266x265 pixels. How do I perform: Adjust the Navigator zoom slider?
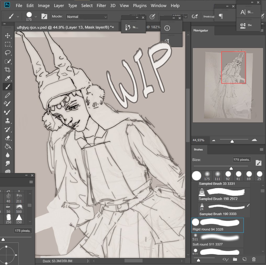232,141
